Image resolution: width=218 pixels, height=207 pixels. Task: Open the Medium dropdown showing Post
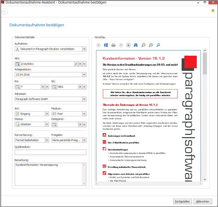click(84, 114)
